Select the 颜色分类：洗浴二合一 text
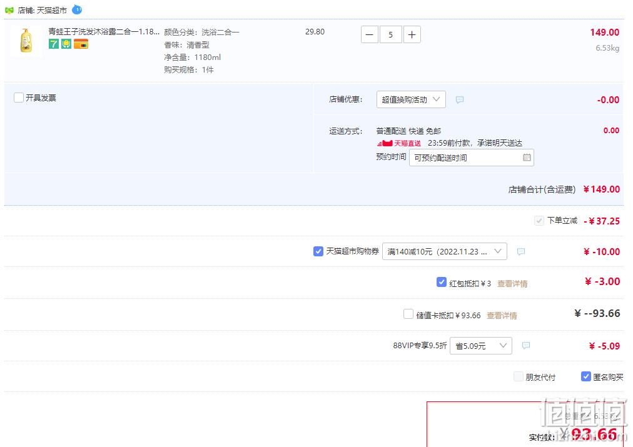 pyautogui.click(x=201, y=33)
